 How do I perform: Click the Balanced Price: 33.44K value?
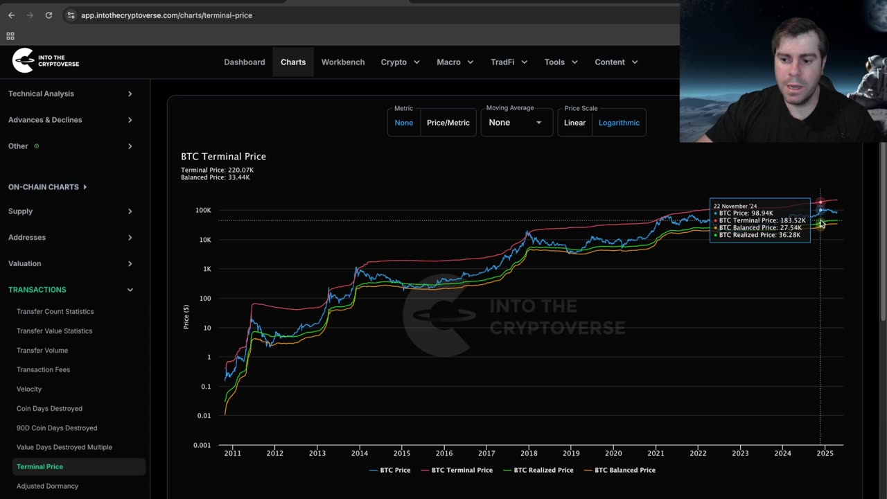point(216,177)
